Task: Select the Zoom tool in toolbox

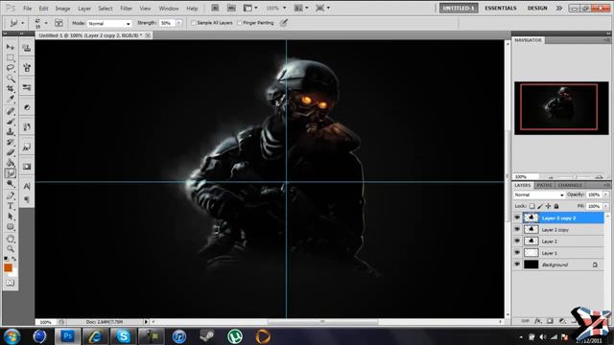Action: click(11, 248)
